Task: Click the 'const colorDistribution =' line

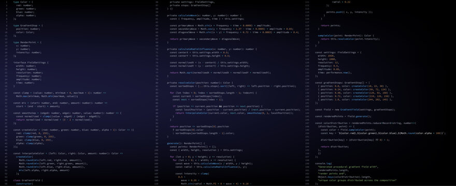Action: 365,123
